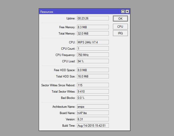Select the Board Name field
The height and width of the screenshot is (136, 174).
[x=93, y=113]
